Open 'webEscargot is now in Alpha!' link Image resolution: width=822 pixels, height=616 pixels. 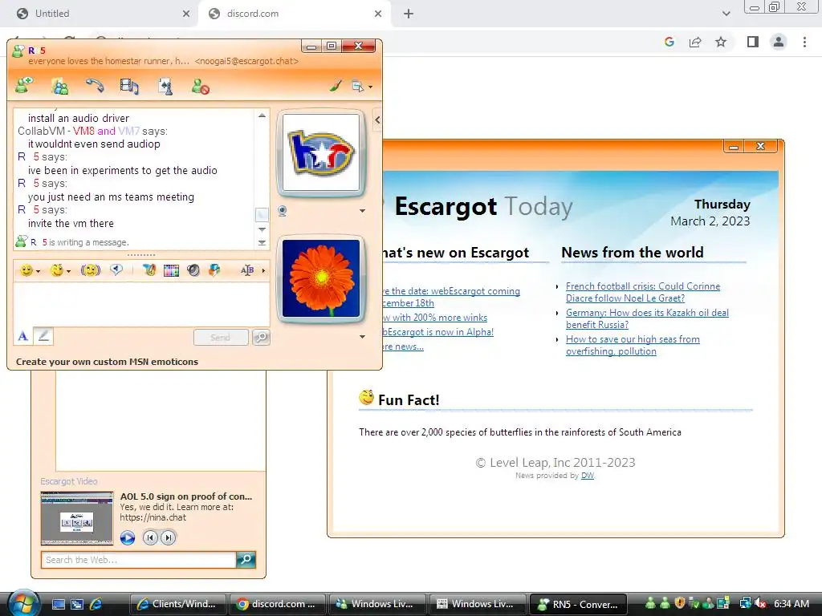point(438,332)
